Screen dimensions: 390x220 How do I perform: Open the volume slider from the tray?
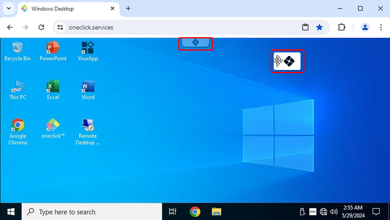334,211
